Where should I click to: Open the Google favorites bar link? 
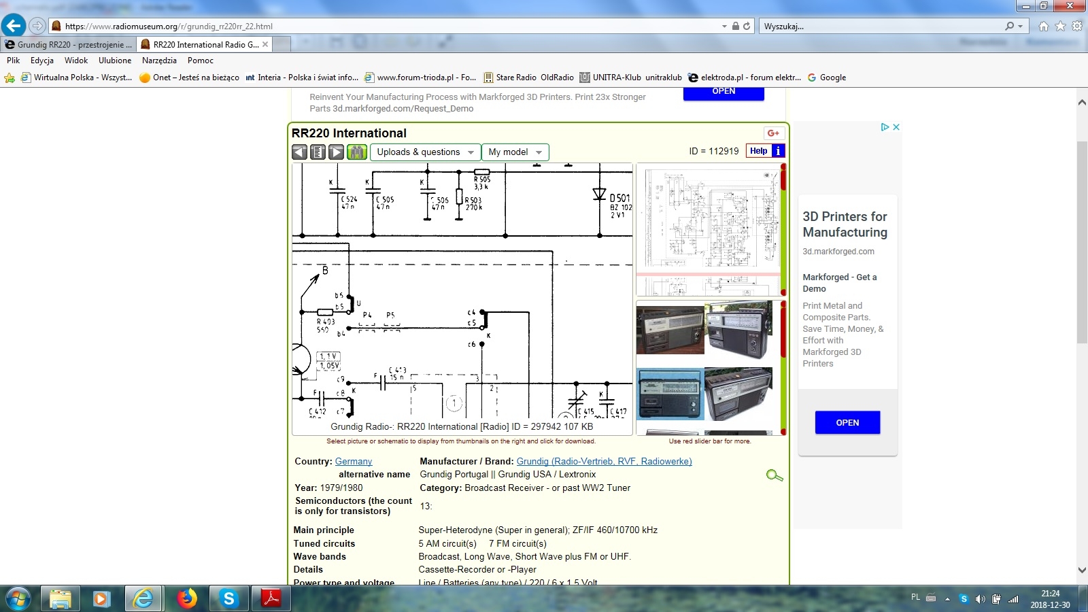(827, 78)
